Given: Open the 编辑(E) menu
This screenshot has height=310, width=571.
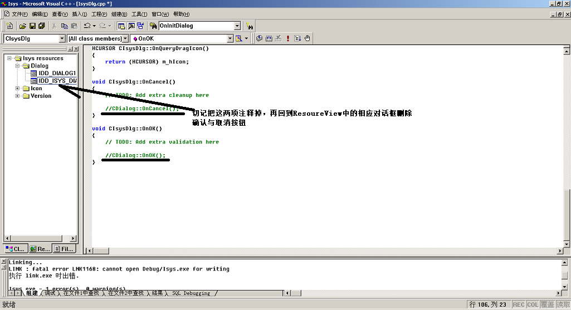Looking at the screenshot, I should [40, 14].
